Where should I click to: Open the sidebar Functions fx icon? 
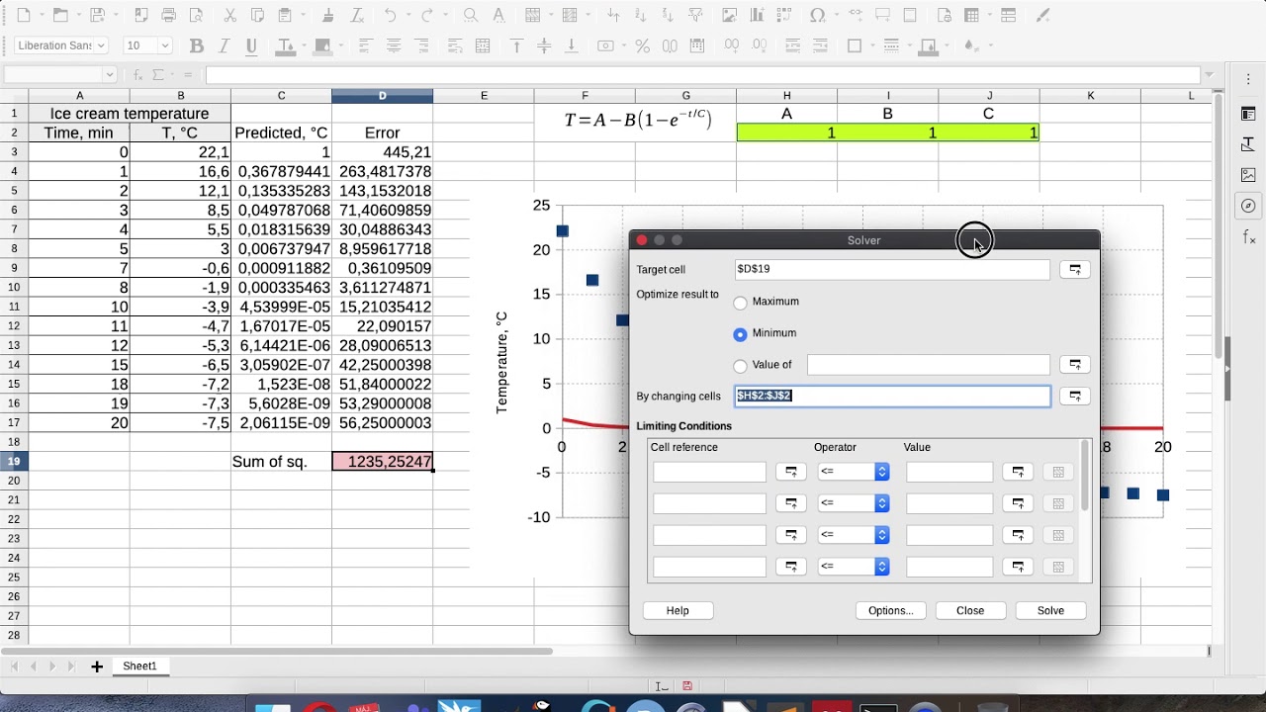tap(1248, 237)
